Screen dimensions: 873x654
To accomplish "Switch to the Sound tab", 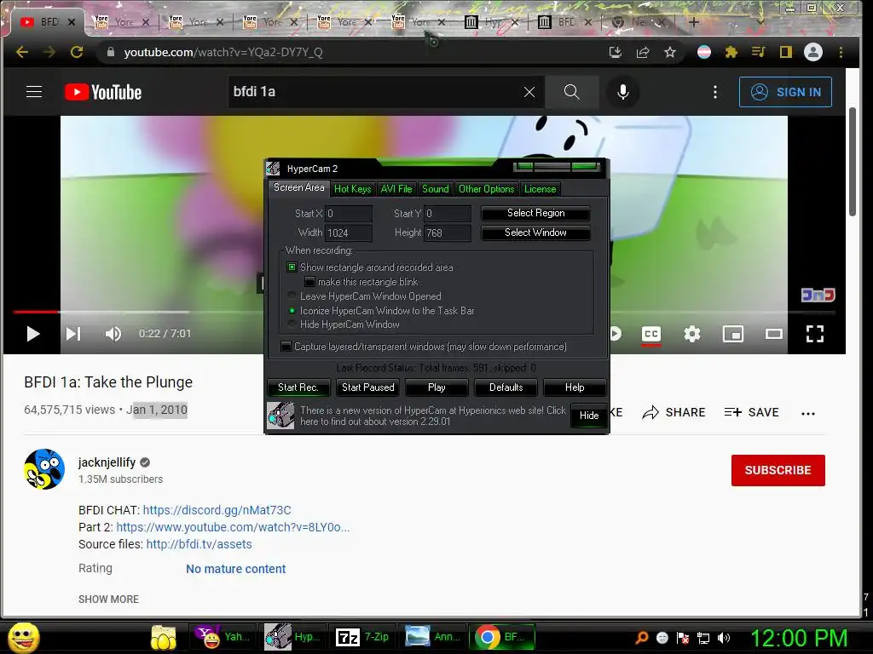I will click(x=436, y=189).
